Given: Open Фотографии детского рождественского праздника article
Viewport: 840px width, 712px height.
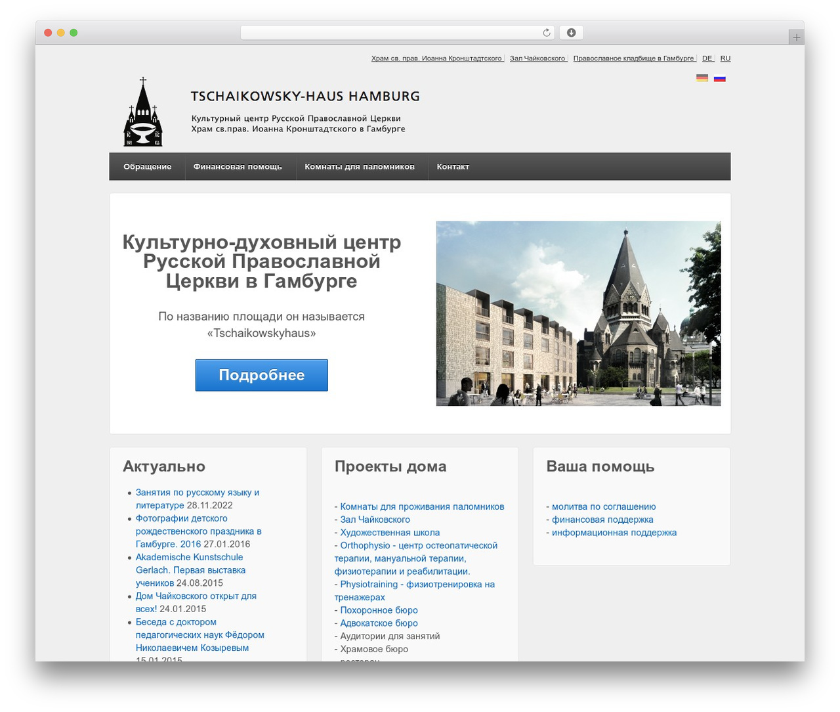Looking at the screenshot, I should 198,531.
